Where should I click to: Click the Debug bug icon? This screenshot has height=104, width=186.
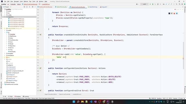[153, 4]
